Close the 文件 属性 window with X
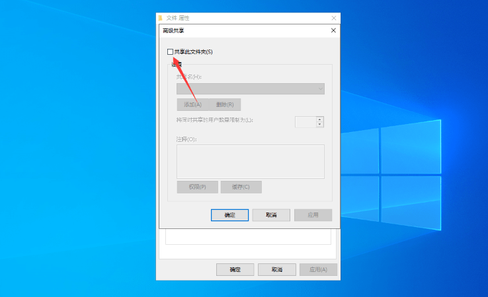 tap(333, 18)
